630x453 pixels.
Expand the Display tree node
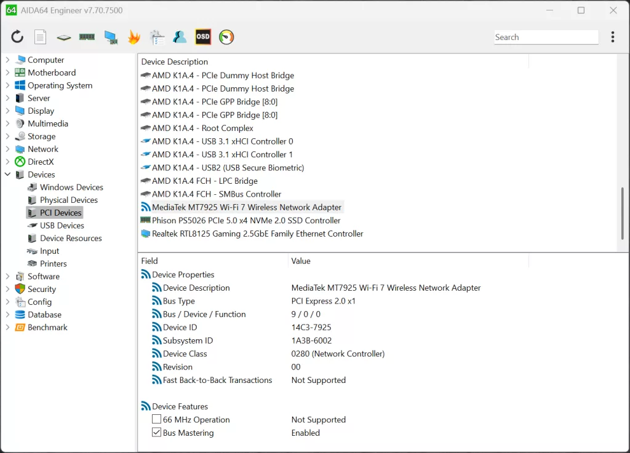(x=7, y=111)
